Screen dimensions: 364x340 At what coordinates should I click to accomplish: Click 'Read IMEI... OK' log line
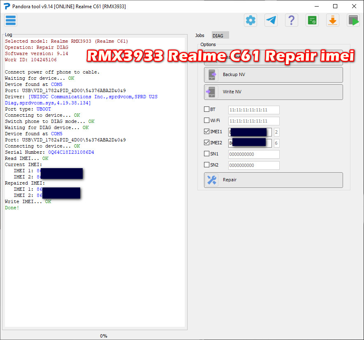(26, 159)
